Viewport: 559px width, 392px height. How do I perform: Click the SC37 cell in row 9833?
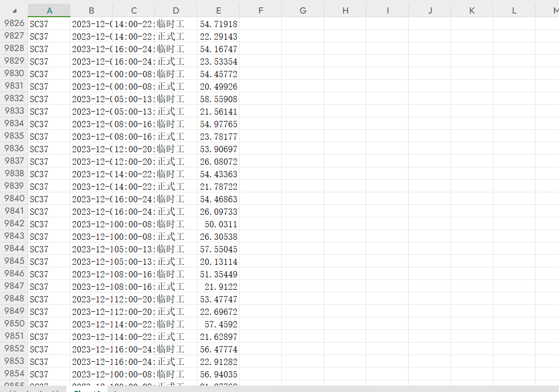49,112
